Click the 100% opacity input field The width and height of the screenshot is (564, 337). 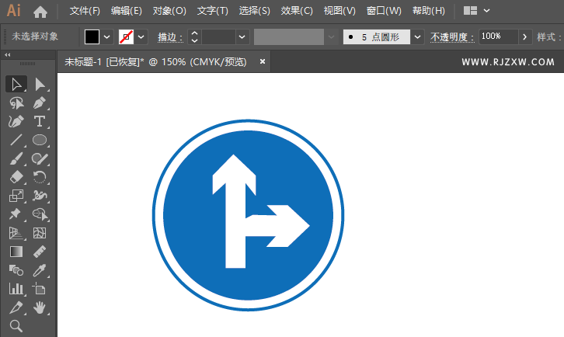498,36
